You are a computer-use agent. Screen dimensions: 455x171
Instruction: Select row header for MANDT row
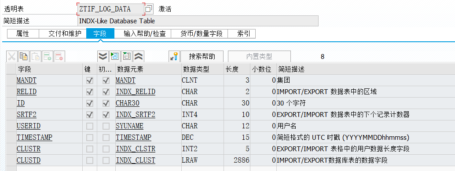(11, 80)
